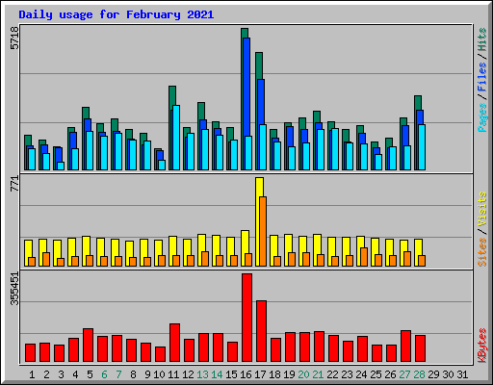493x385 pixels.
Task: Click the tall blue files bar, day 16
Action: 246,87
